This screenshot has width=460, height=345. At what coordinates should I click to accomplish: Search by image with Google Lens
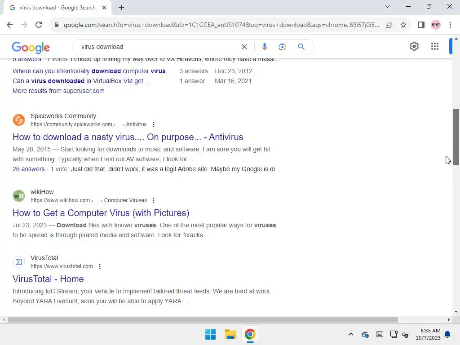[x=282, y=47]
